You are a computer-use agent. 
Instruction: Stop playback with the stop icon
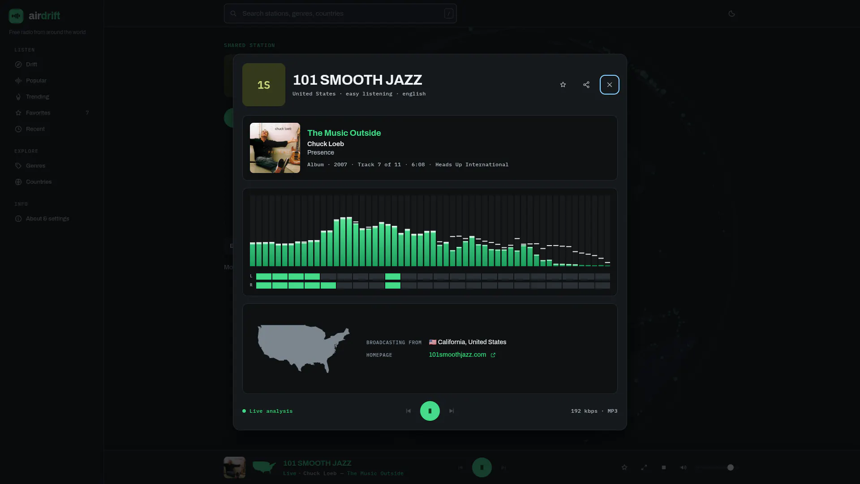[x=664, y=467]
